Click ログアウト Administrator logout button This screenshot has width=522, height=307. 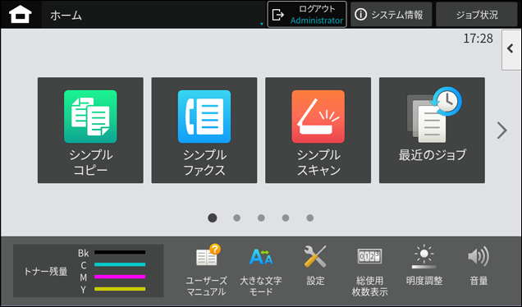(x=307, y=14)
